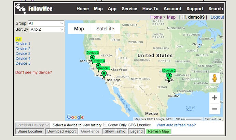Viewport: 236px width, 140px height.
Task: Open the App menu item
Action: click(x=112, y=9)
